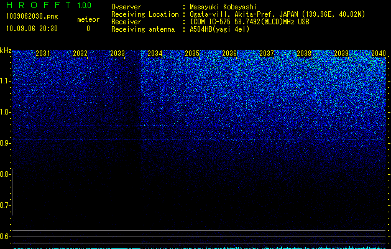Click the 1.0 frequency axis label
This screenshot has height=249, width=391.
[x=4, y=112]
